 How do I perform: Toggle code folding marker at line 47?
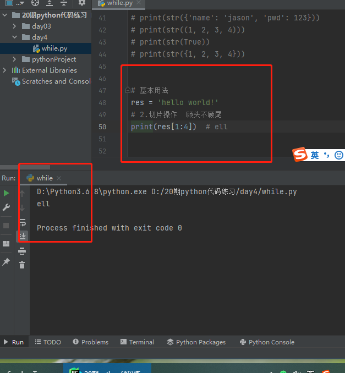coord(128,90)
